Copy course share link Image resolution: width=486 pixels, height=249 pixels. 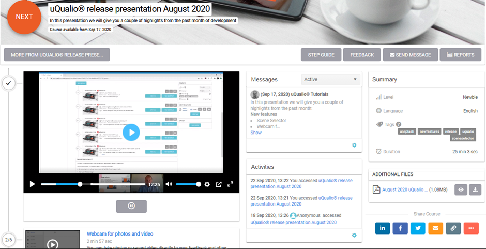[x=453, y=228]
